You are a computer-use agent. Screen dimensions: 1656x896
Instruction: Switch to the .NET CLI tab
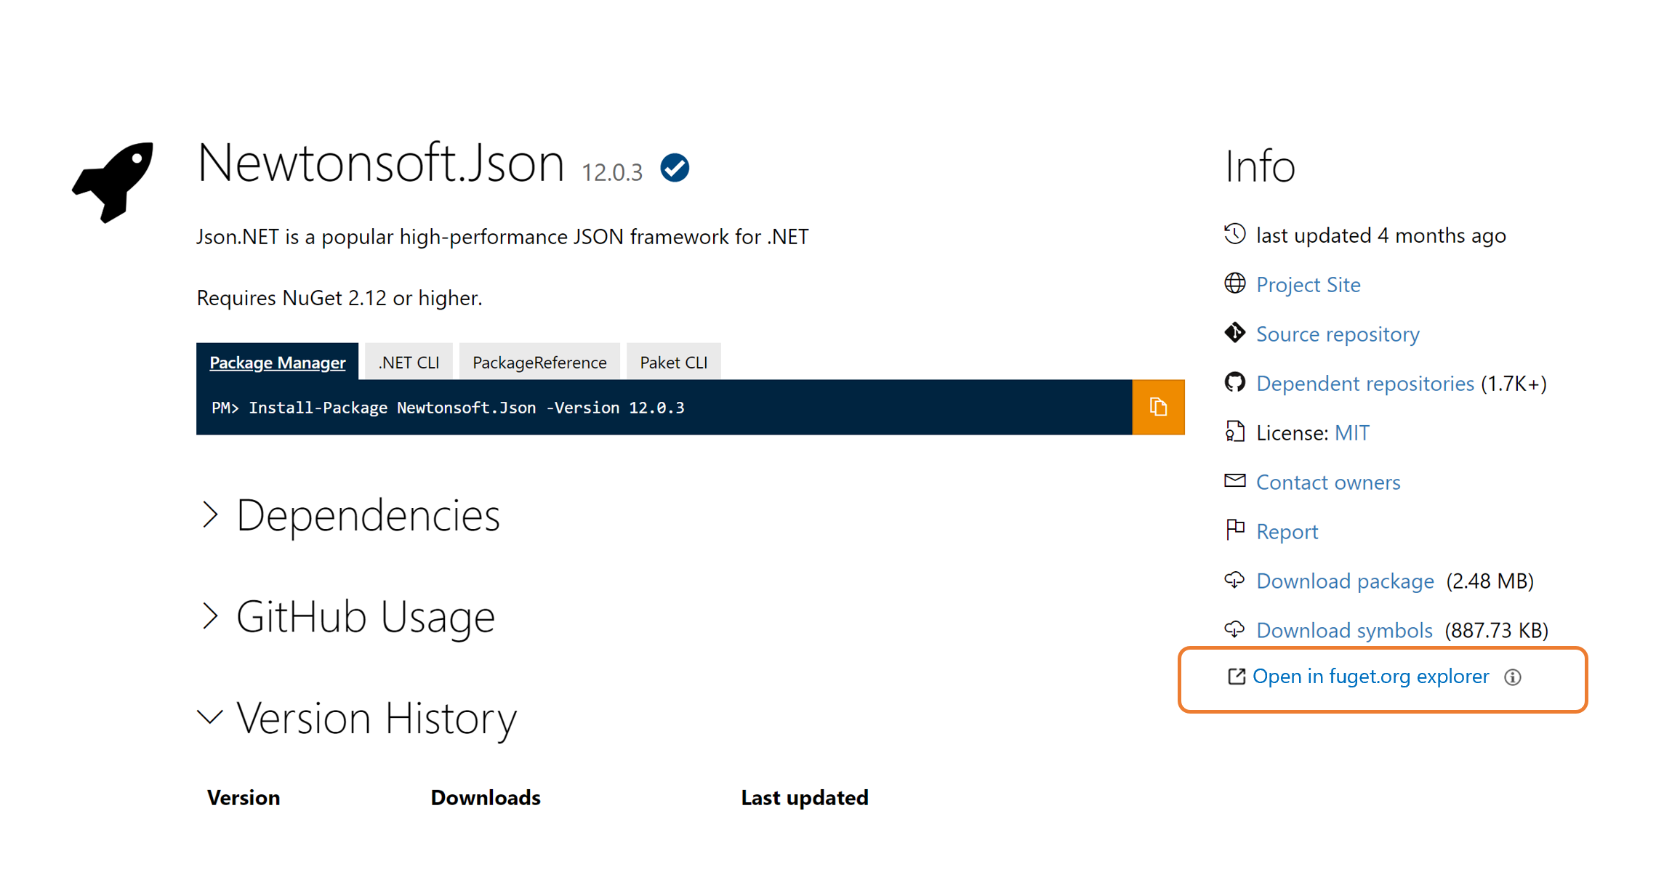coord(409,362)
